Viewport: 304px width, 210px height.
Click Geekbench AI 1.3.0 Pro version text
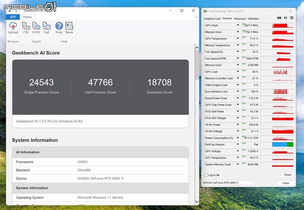pyautogui.click(x=49, y=121)
